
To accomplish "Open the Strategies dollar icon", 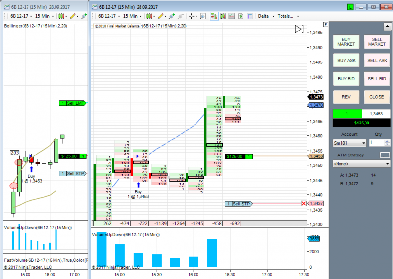I will click(241, 16).
